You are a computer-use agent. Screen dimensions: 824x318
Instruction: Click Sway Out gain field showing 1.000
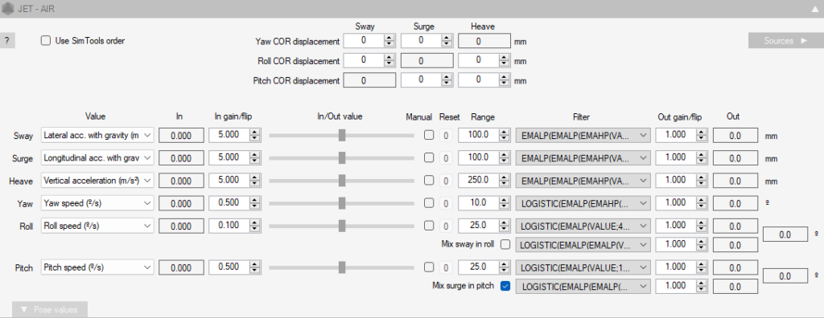tap(676, 135)
